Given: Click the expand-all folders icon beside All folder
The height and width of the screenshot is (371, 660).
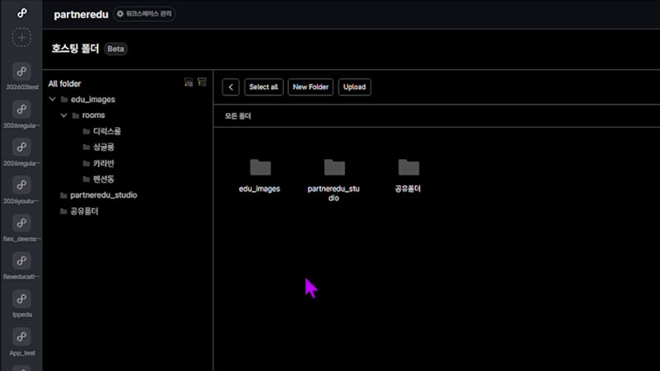Looking at the screenshot, I should point(189,82).
